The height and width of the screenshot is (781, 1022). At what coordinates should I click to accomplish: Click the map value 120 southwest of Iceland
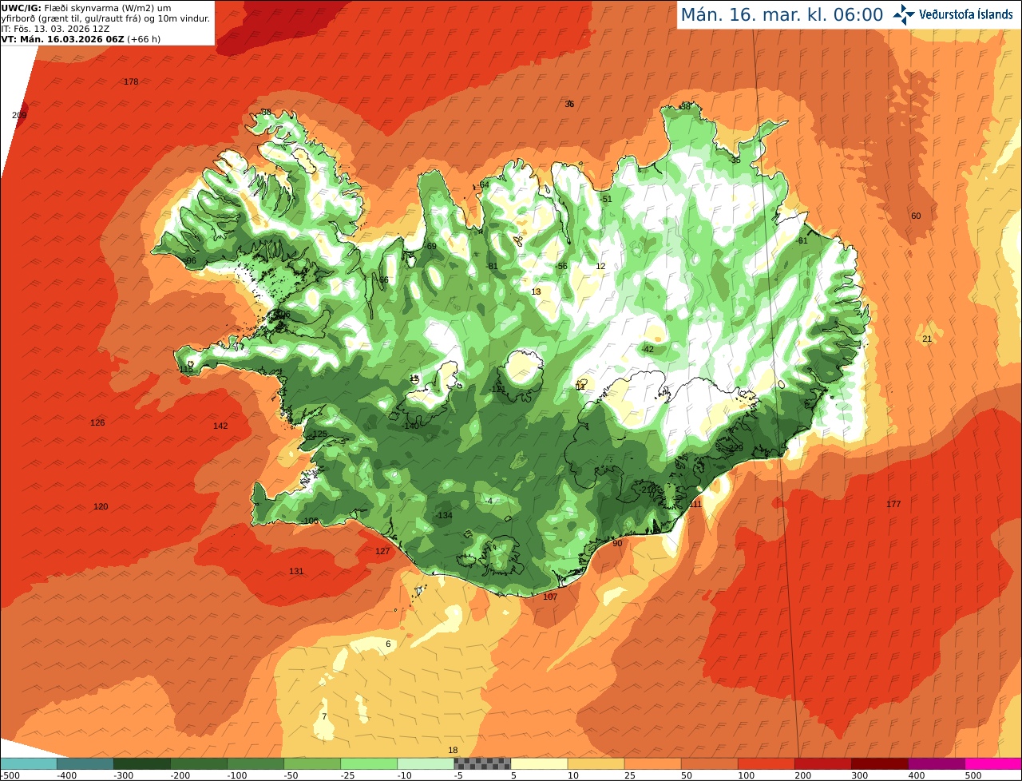(x=100, y=507)
